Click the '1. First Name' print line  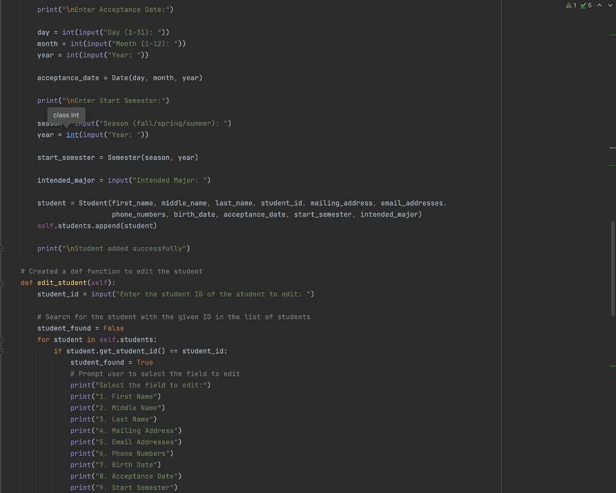click(x=115, y=396)
